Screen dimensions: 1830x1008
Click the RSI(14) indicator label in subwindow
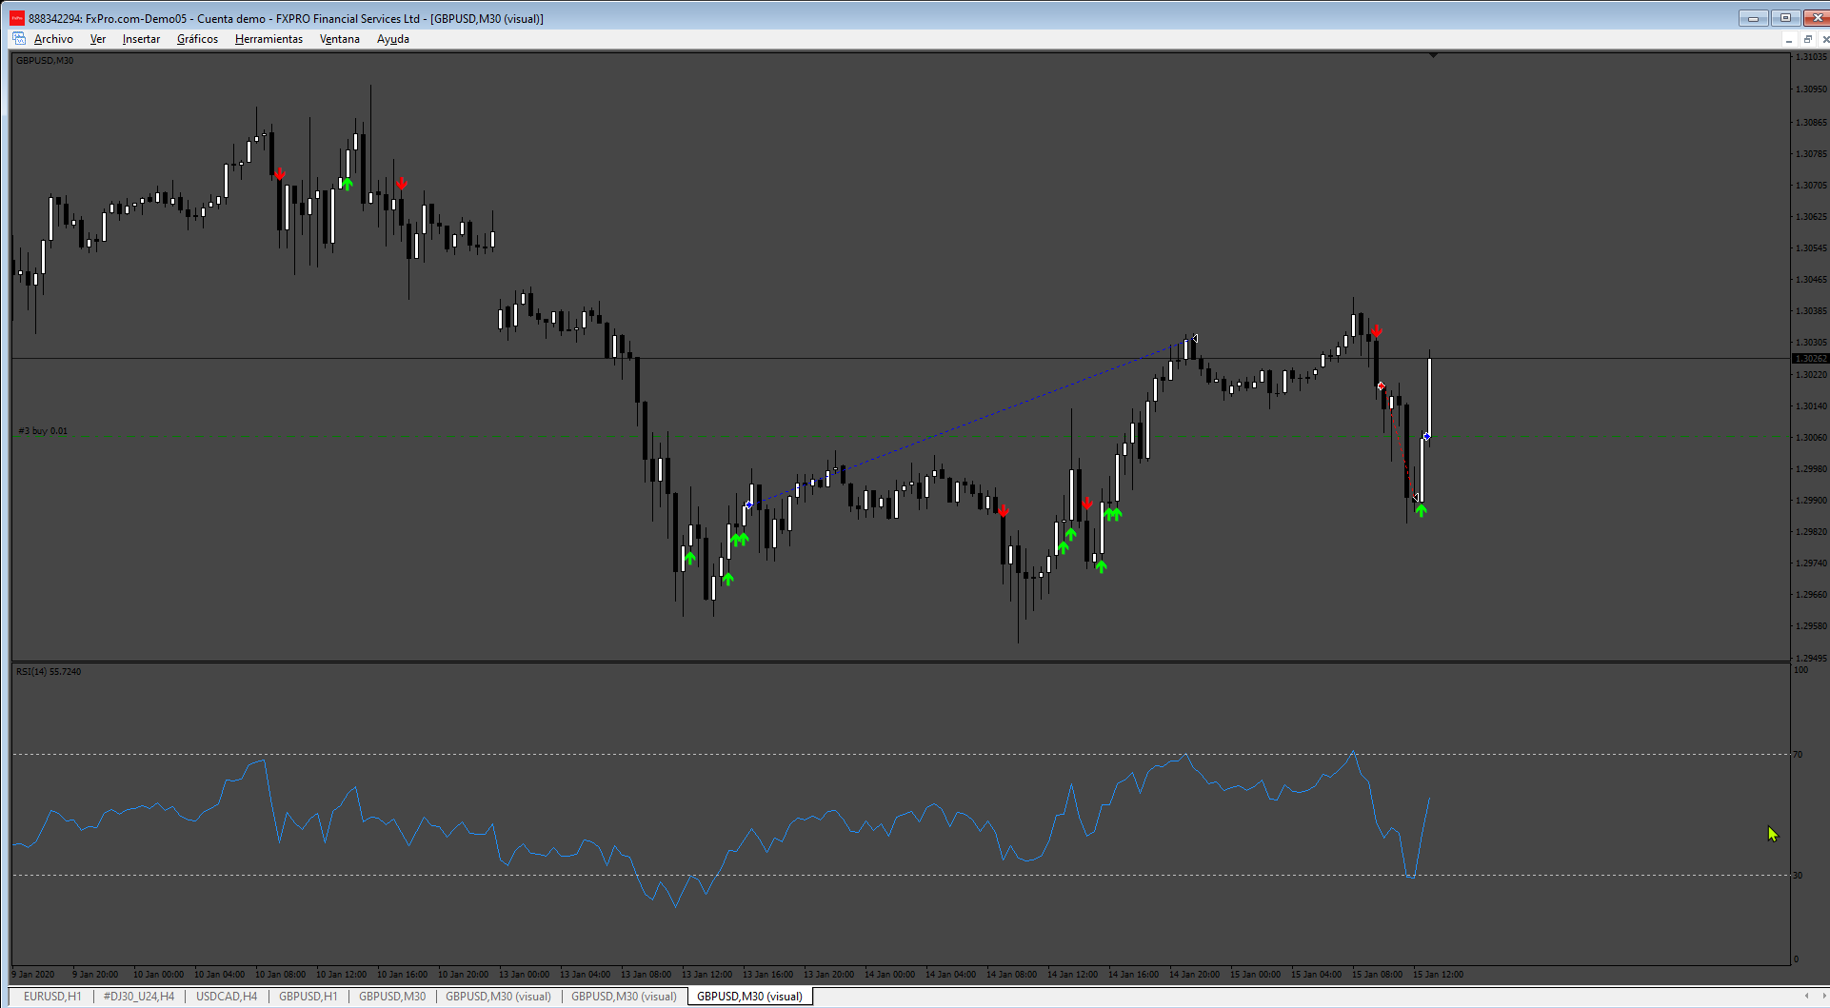click(49, 672)
